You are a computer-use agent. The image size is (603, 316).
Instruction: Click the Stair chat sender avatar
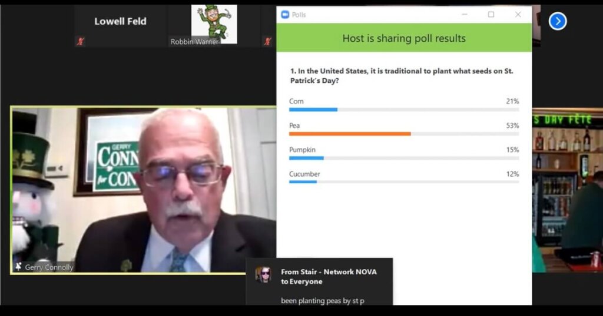click(263, 274)
